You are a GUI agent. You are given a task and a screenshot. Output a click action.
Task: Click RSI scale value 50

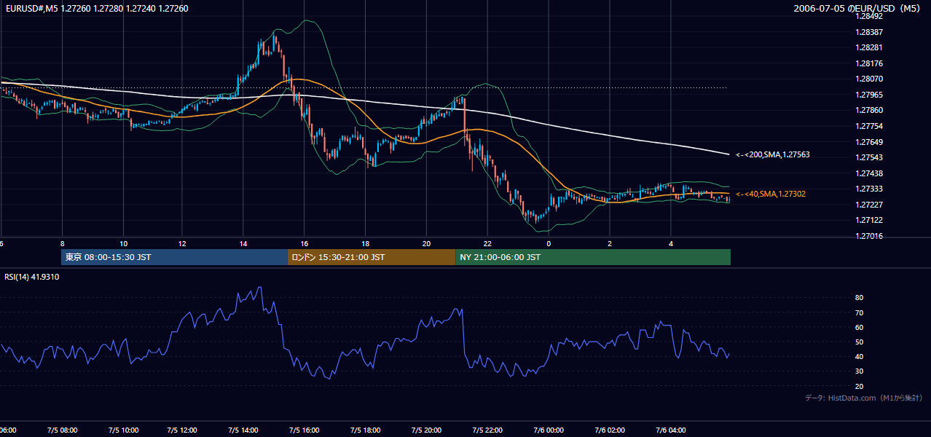[860, 342]
